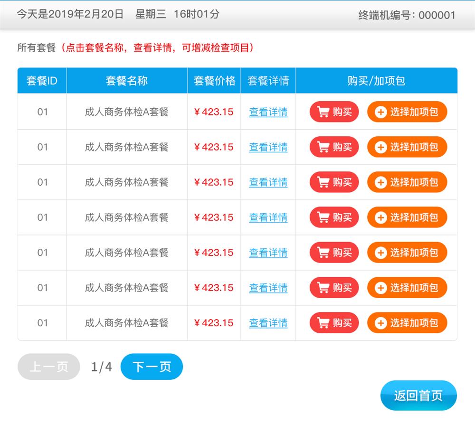Screen dimensions: 475x433
Task: Choose 选择加项包 in the sixth row
Action: 407,287
